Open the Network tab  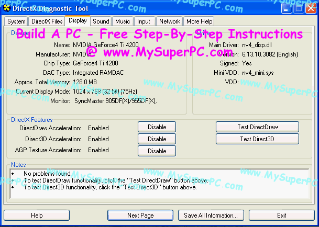[170, 21]
